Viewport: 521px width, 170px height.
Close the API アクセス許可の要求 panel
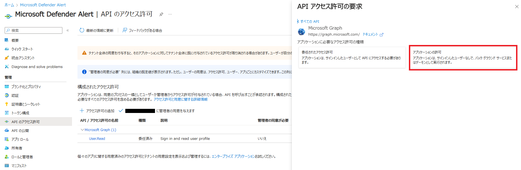point(517,7)
